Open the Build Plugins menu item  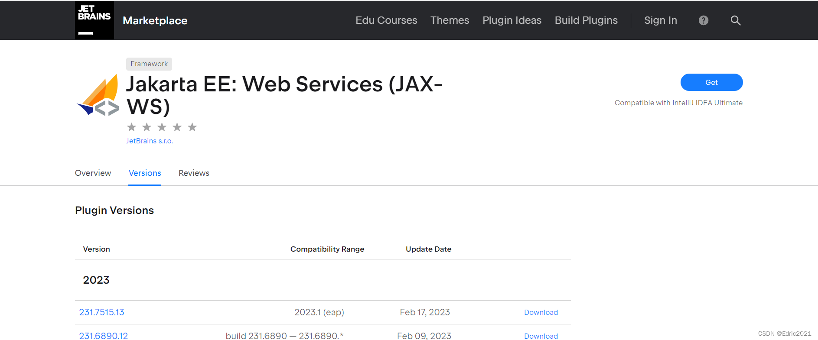pos(586,20)
